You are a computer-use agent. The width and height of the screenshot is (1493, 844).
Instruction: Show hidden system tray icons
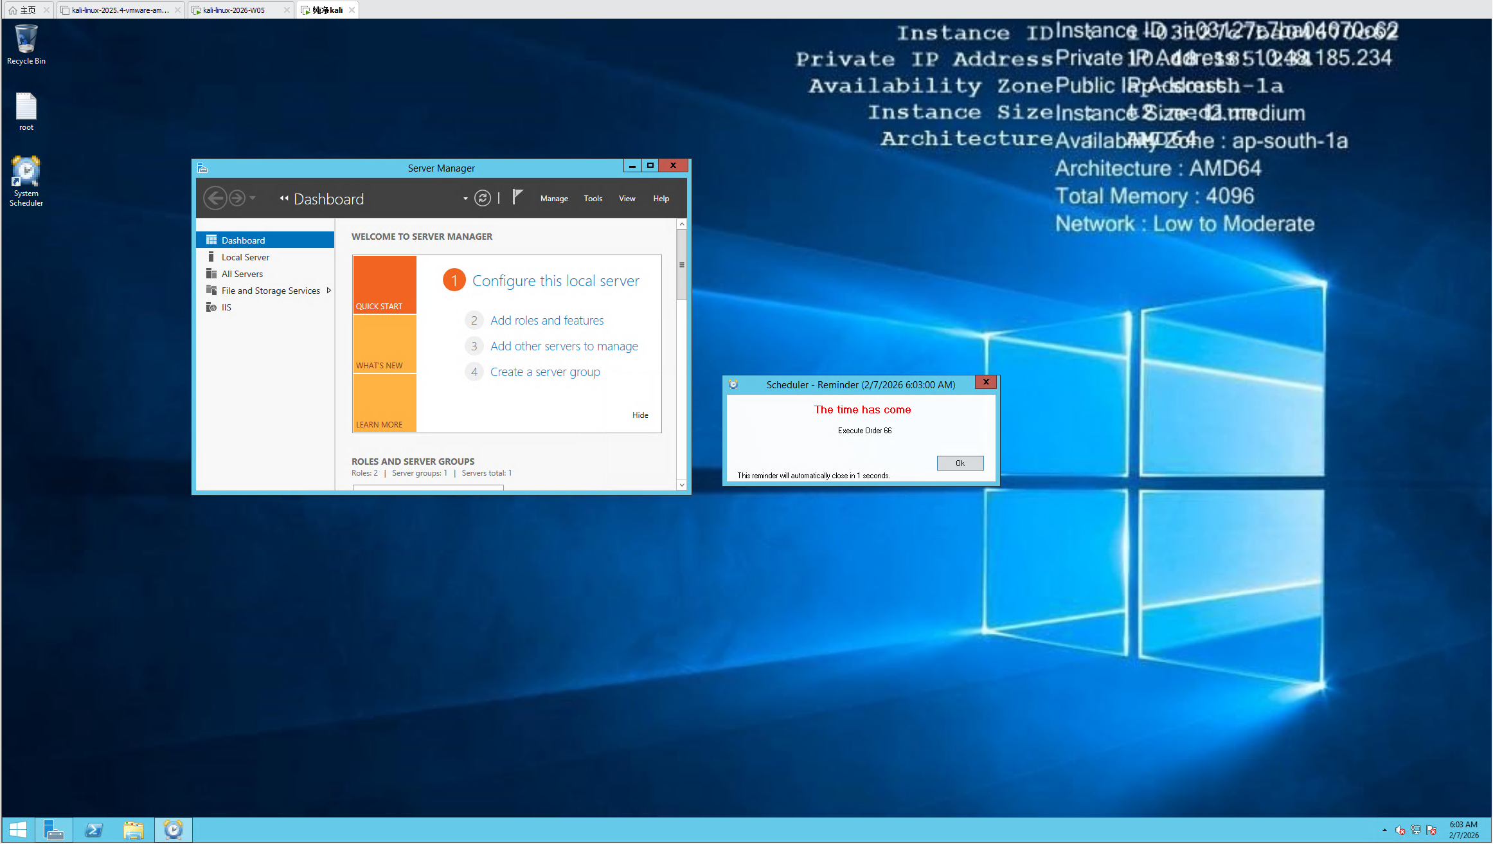click(1384, 830)
